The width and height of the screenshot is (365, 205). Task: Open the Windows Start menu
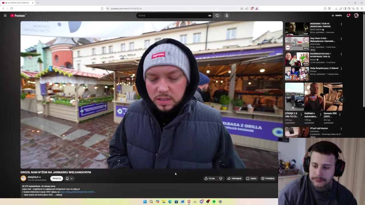click(x=145, y=202)
